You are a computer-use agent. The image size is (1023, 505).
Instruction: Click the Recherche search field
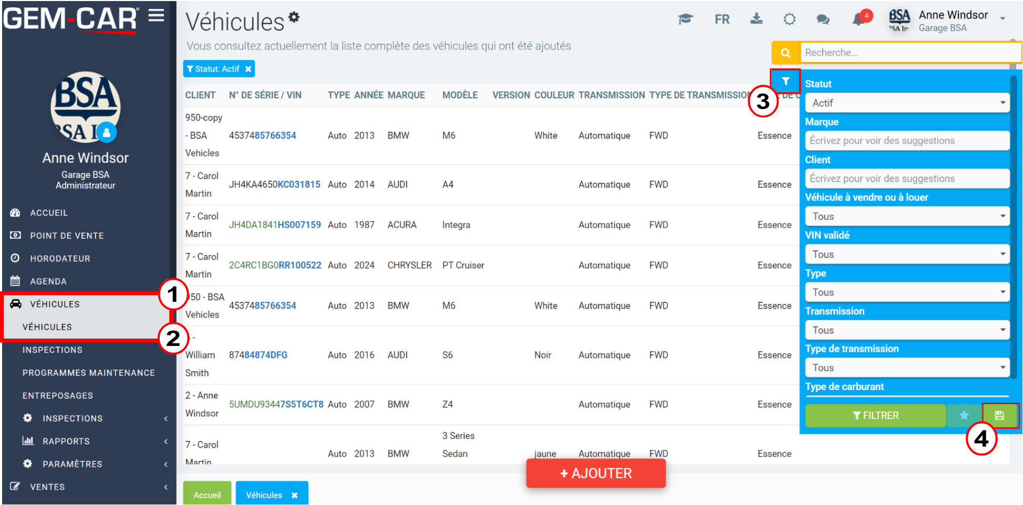911,52
